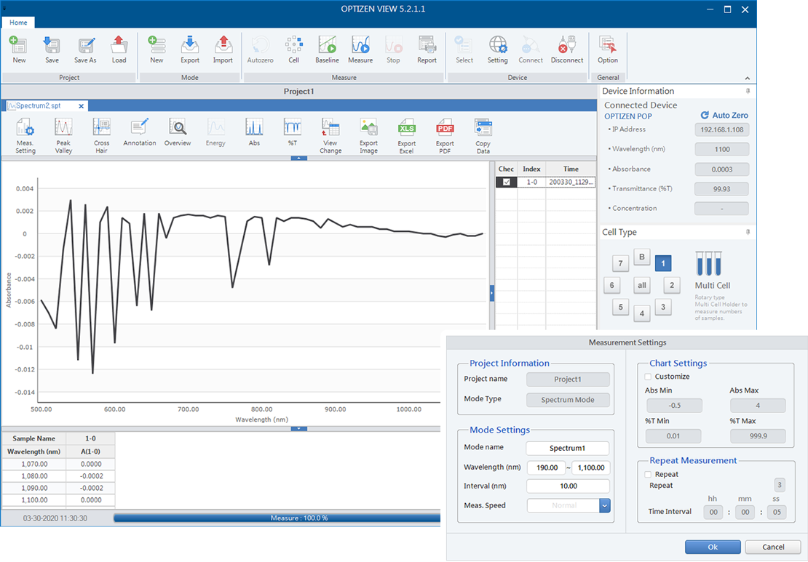
Task: Pin the Device Information panel
Action: pyautogui.click(x=748, y=91)
